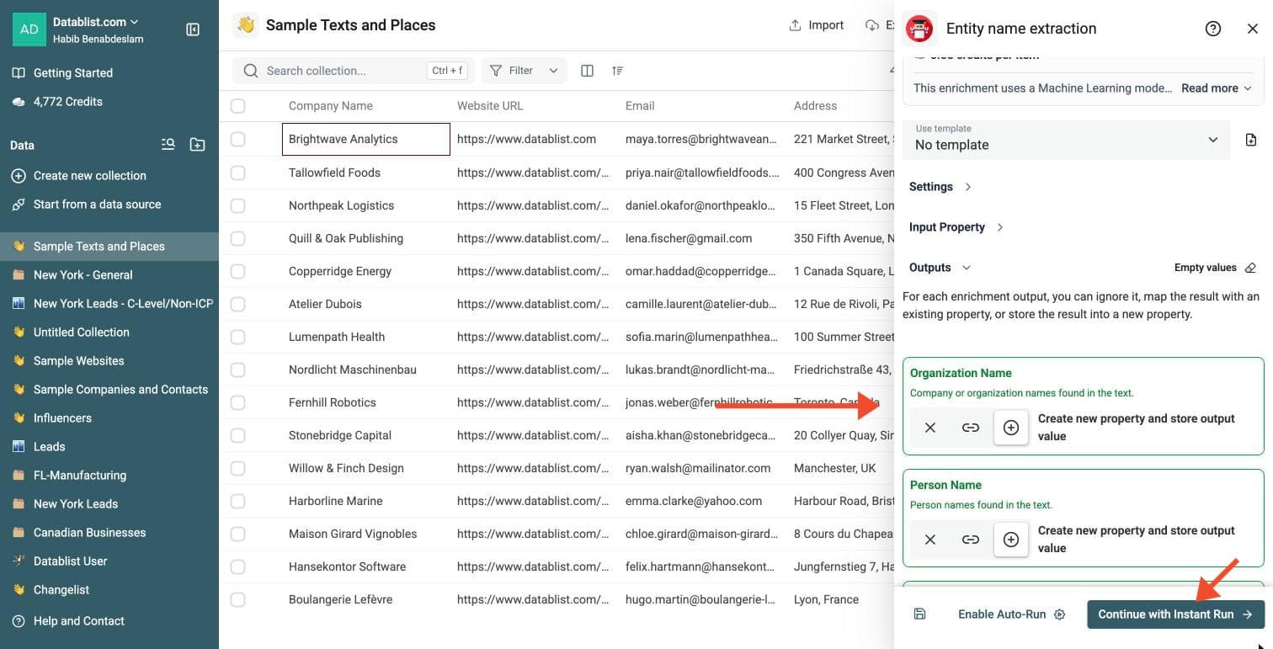Select the Copperridge Energy row checkbox
This screenshot has height=649, width=1273.
tap(238, 271)
